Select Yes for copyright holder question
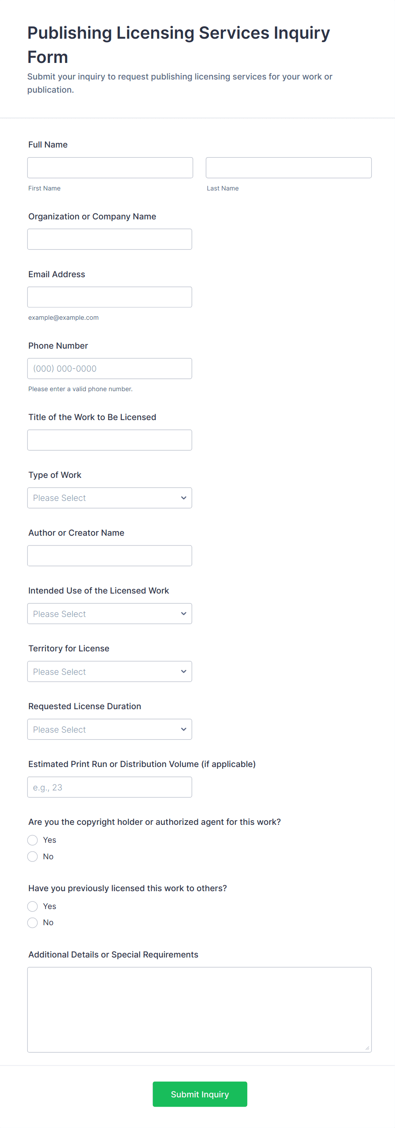The image size is (395, 1128). 32,840
